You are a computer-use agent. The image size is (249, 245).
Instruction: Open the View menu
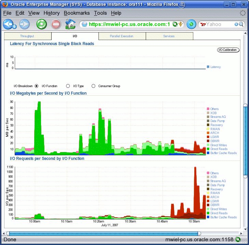[34, 13]
